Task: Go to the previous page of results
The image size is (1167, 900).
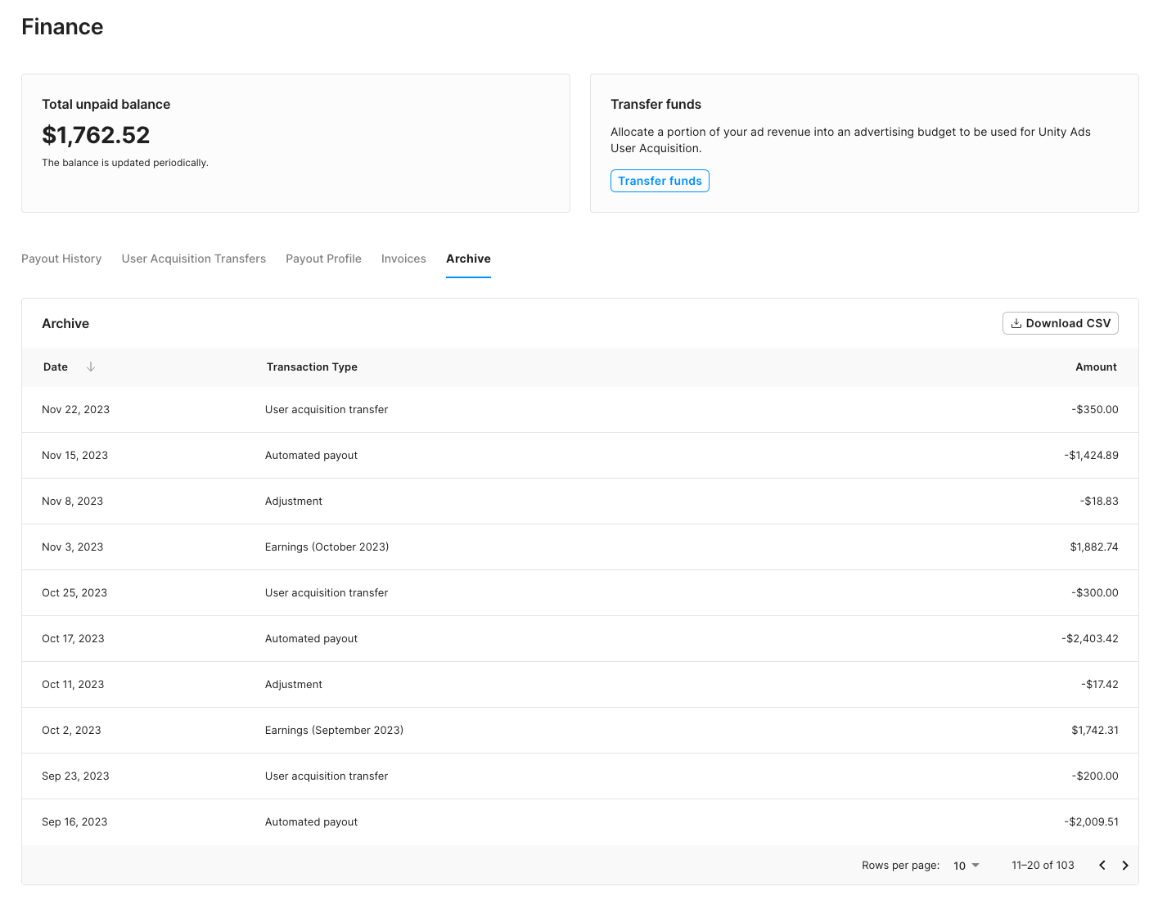Action: (1102, 866)
